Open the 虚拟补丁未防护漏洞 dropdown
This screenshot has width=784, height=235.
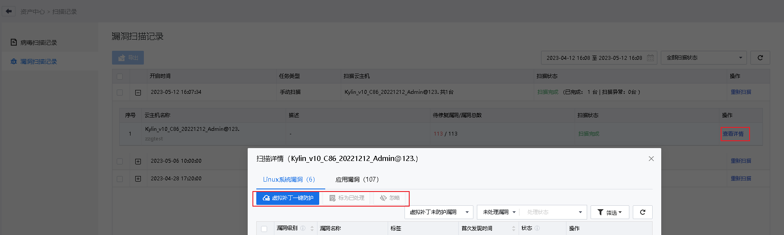(439, 212)
